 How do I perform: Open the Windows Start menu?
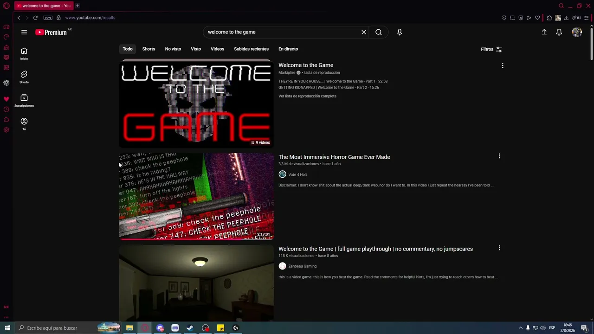pos(7,328)
